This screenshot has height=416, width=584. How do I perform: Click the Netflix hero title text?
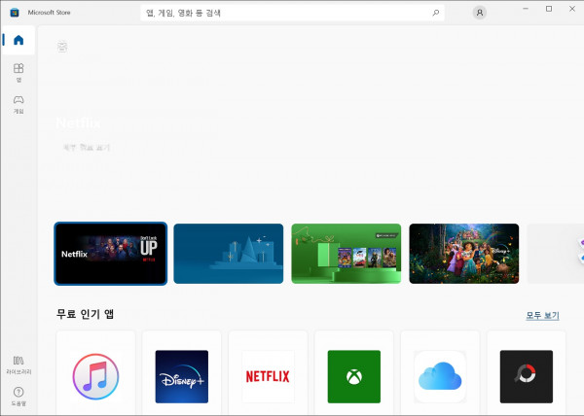click(x=78, y=122)
